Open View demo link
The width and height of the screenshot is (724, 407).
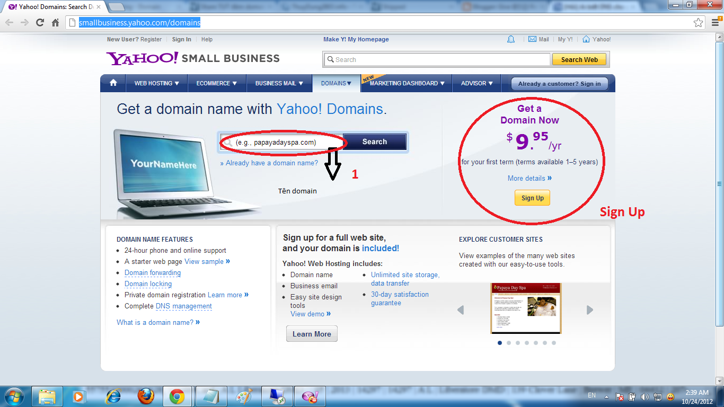311,314
